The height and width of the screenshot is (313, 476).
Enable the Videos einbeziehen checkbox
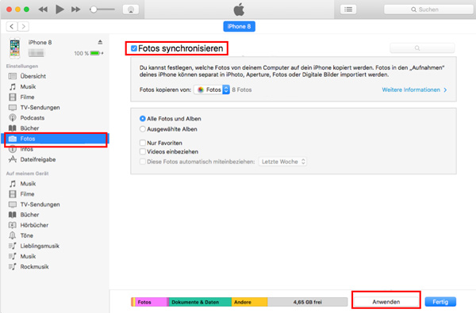(142, 151)
